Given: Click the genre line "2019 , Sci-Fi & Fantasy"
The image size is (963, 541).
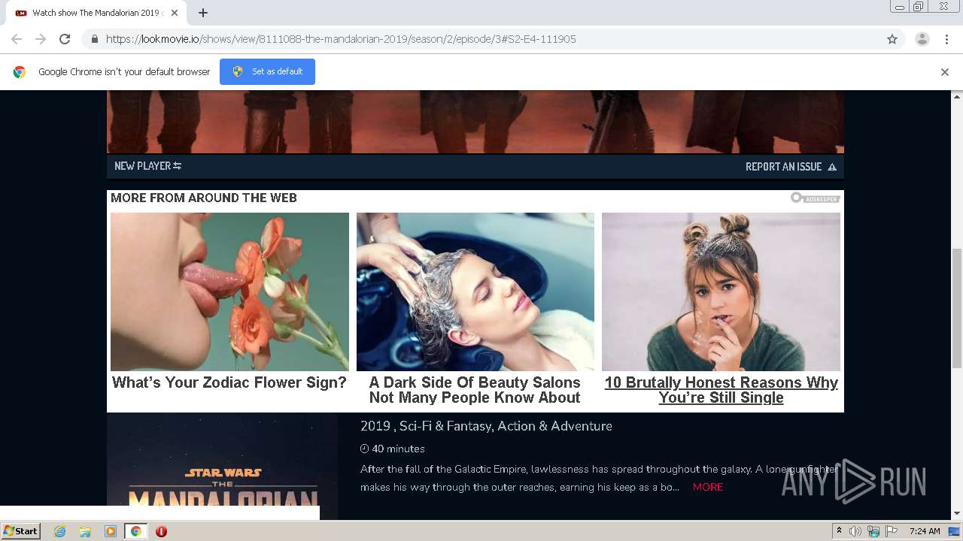Looking at the screenshot, I should click(486, 426).
